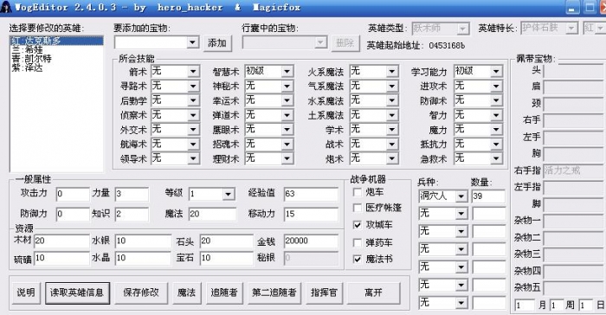606x315 pixels.
Task: Enable the 炮车 war machine checkbox
Action: point(358,192)
